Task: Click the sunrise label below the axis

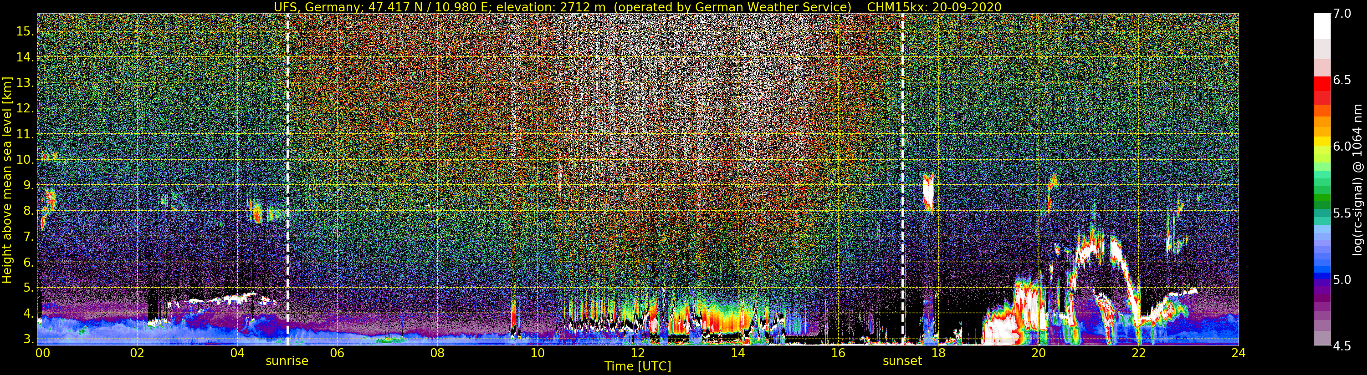Action: pos(287,361)
